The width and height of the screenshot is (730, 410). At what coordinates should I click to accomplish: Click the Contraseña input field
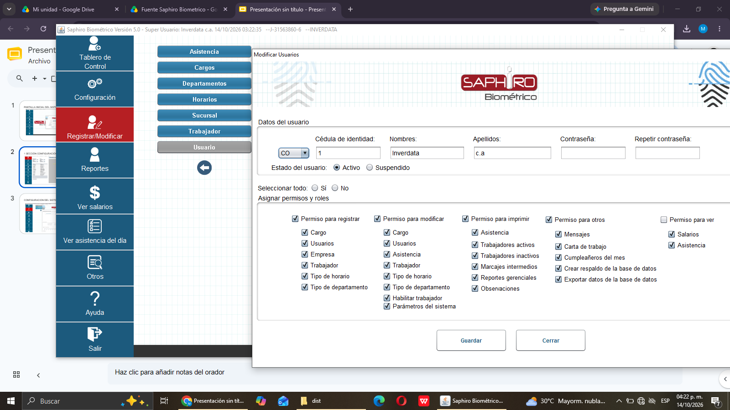tap(593, 153)
